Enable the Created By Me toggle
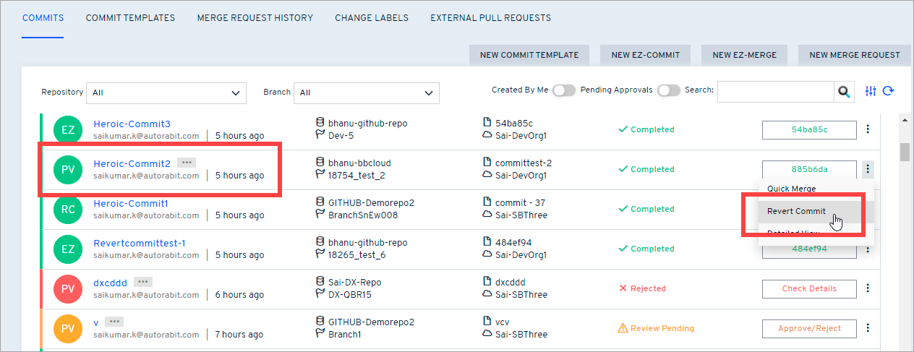Screen dimensions: 914x352 (x=564, y=90)
